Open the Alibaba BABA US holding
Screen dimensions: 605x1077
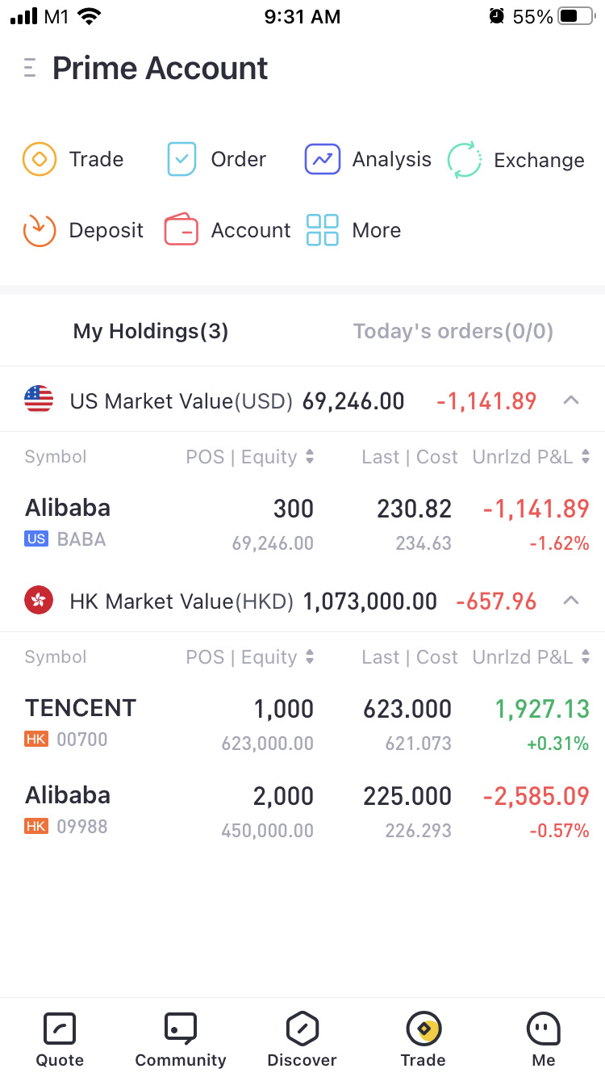click(302, 523)
